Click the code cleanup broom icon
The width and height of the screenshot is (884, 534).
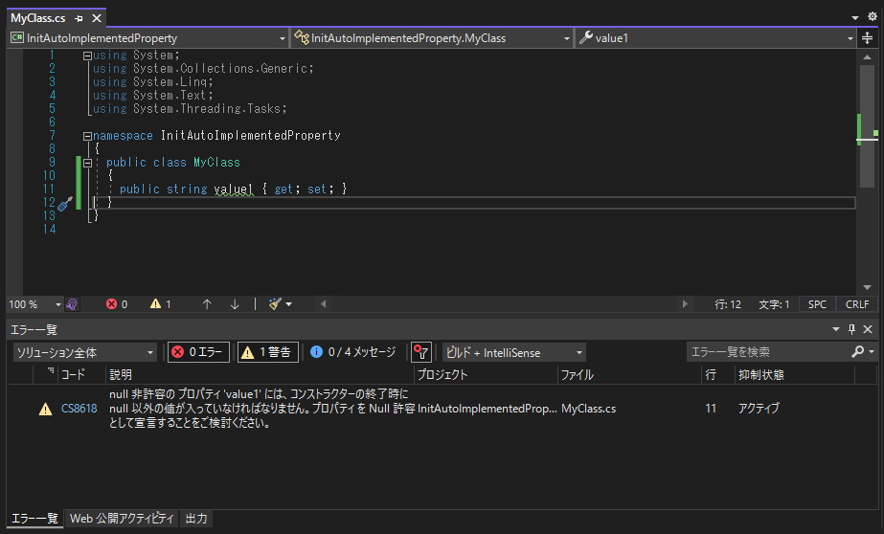pyautogui.click(x=275, y=304)
